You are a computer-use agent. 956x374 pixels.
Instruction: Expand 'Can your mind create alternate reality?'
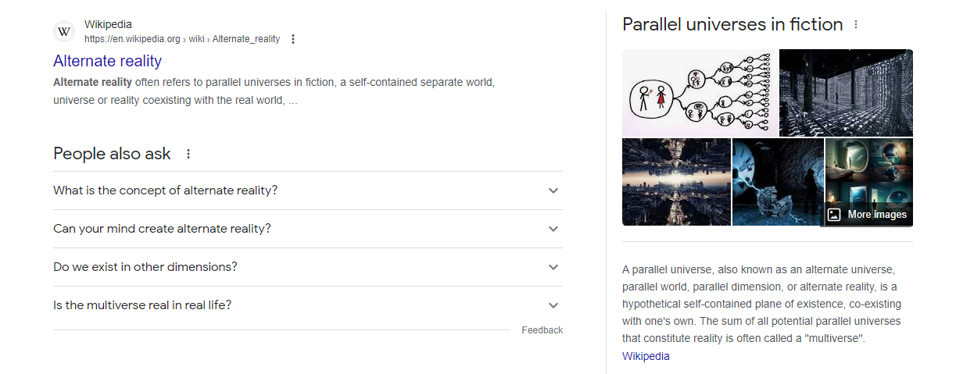pos(308,229)
